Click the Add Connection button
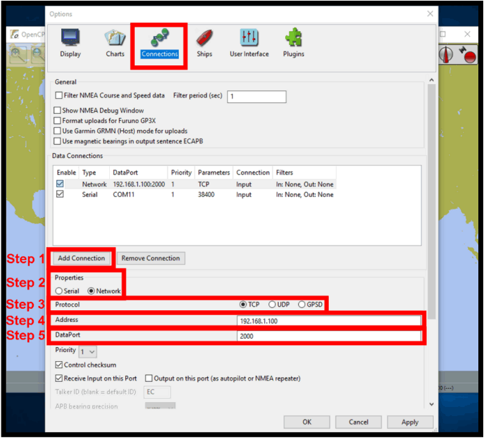This screenshot has width=486, height=439. click(81, 258)
